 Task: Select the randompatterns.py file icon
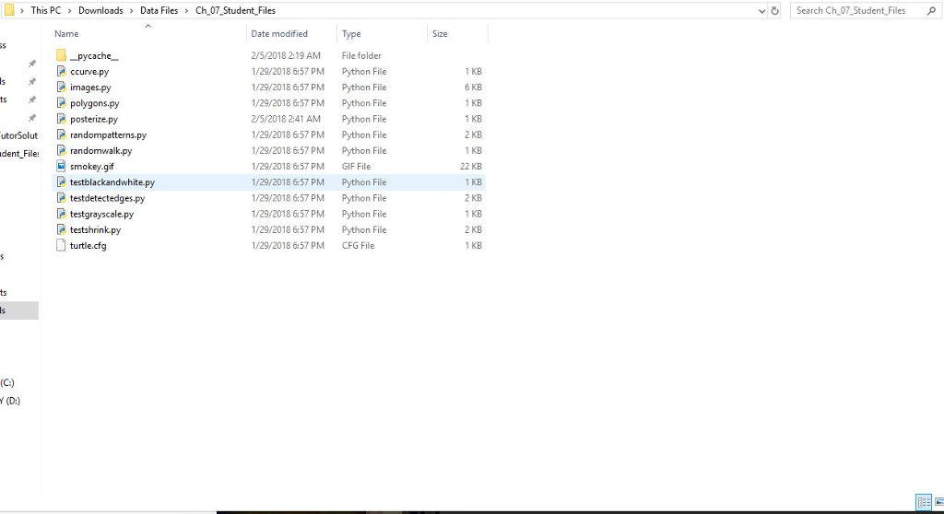61,134
